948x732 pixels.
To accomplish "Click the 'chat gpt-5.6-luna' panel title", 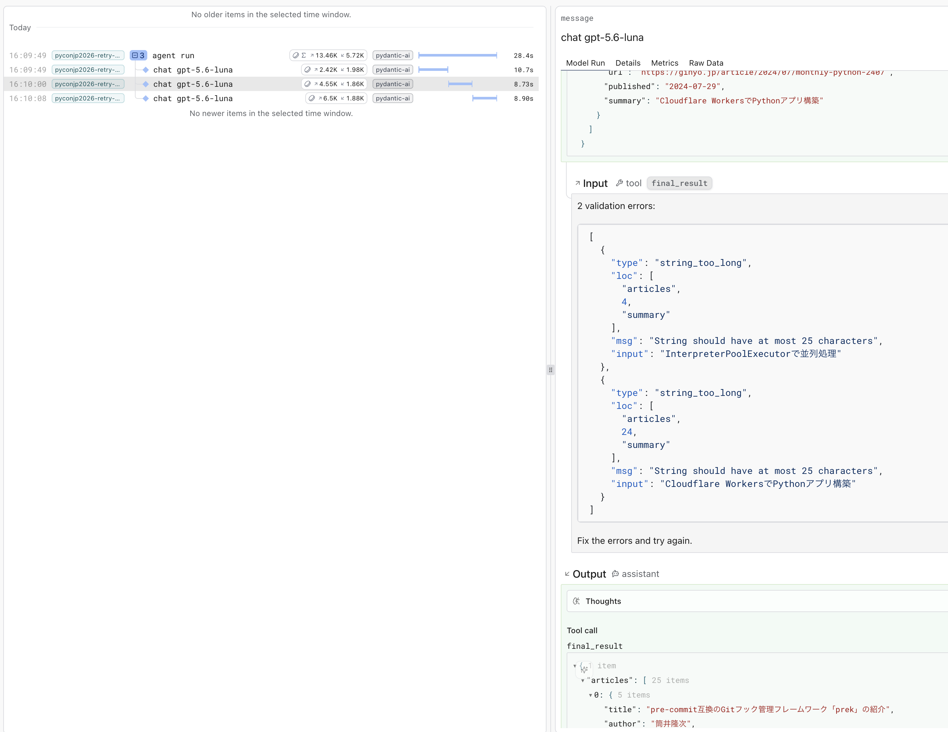I will coord(602,37).
